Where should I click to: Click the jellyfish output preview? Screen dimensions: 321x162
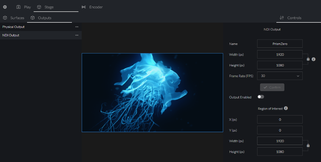152,92
